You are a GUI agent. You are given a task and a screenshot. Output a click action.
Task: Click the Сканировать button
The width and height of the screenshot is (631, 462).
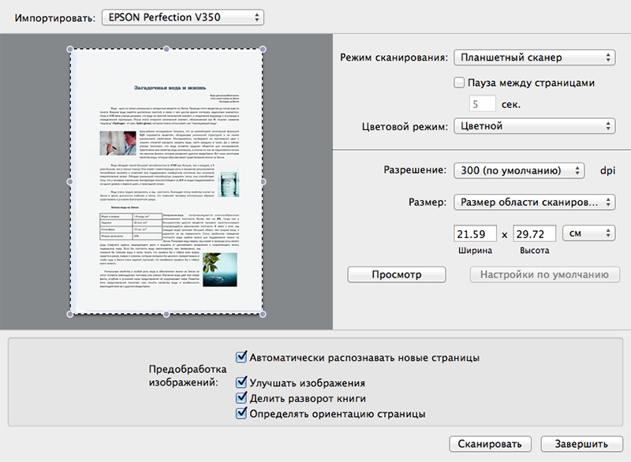(x=490, y=444)
